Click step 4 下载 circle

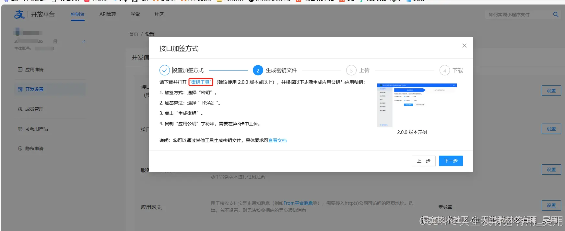445,70
